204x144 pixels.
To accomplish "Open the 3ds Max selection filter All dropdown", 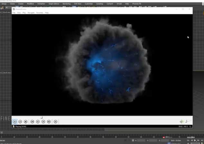I will (8, 7).
